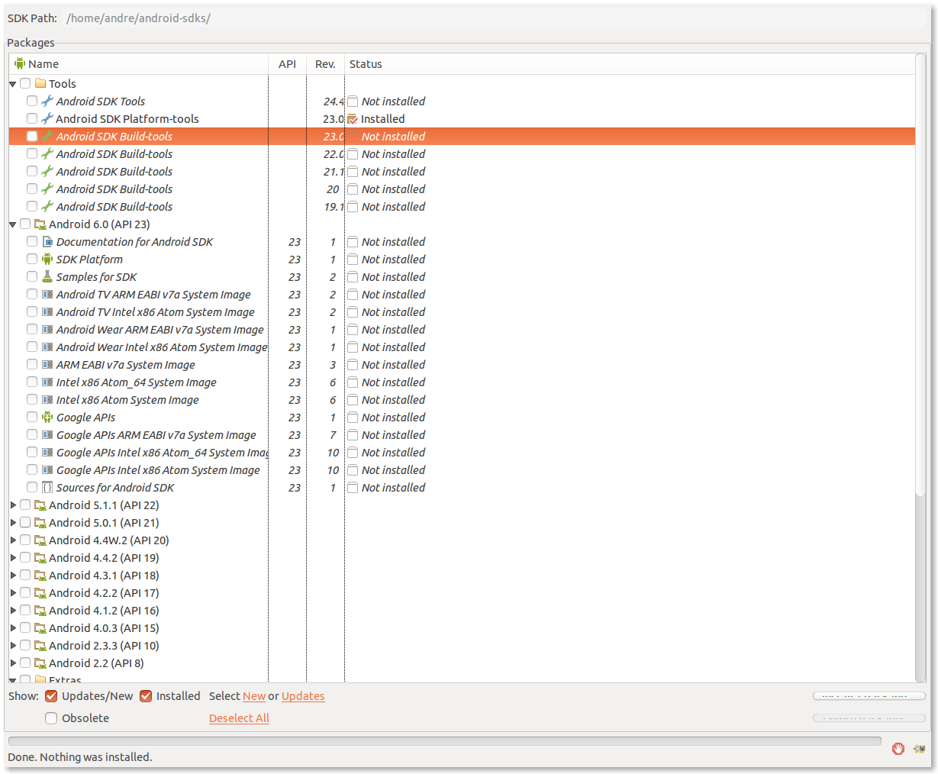This screenshot has height=774, width=938.
Task: Expand the Android 5.0.1 (API 21) group
Action: [x=13, y=523]
